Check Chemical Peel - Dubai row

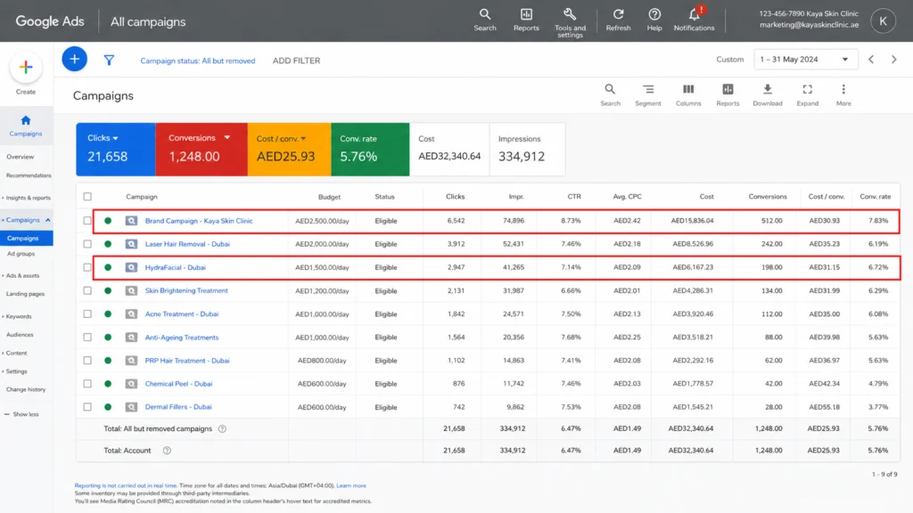click(x=87, y=383)
